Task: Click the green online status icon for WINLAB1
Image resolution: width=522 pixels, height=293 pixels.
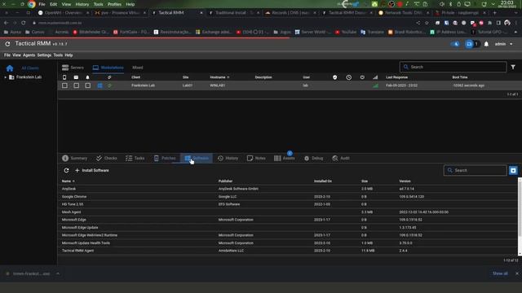Action: click(375, 85)
